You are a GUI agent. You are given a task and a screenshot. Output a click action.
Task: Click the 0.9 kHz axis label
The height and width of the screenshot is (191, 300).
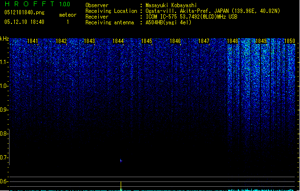[4, 110]
